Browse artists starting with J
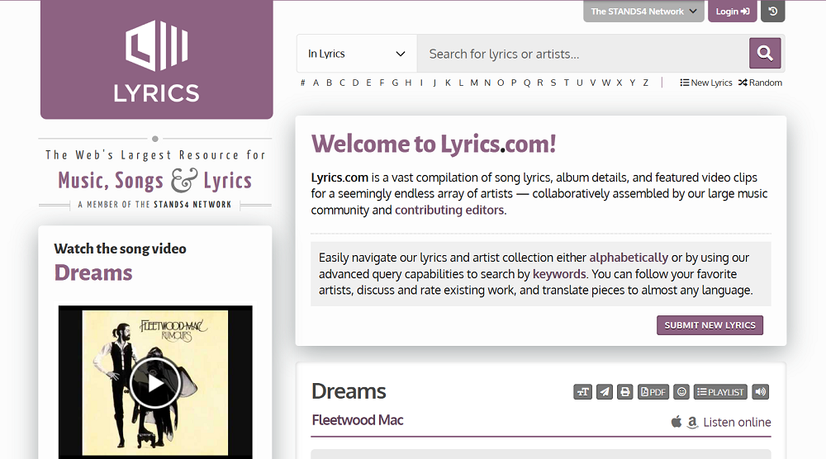 [434, 83]
